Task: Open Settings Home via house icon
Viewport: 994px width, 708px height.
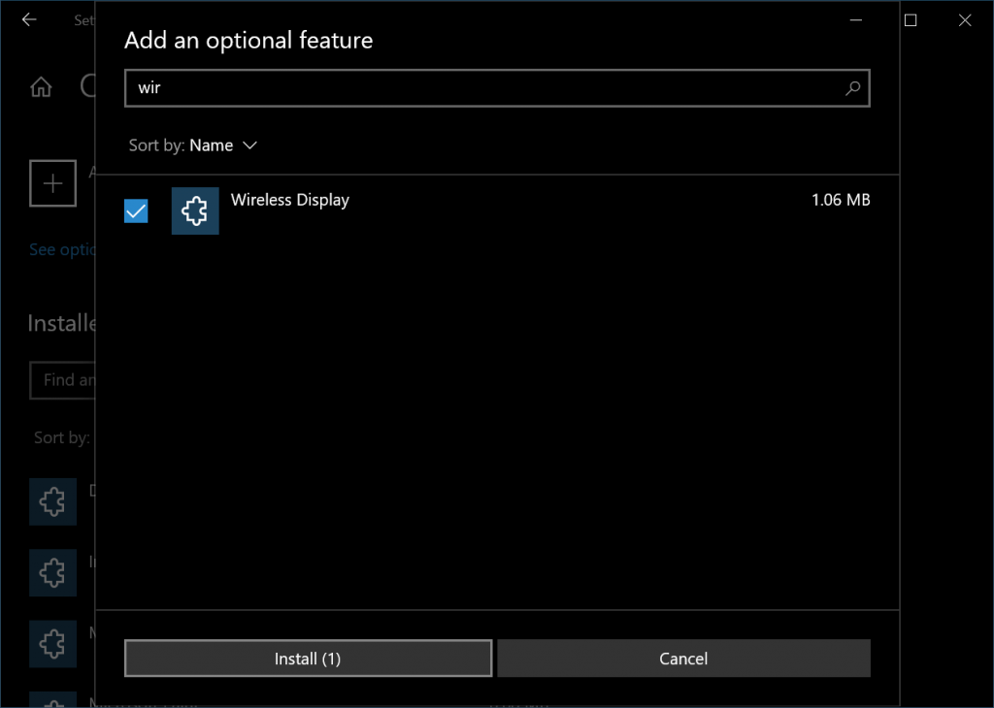Action: click(x=41, y=86)
